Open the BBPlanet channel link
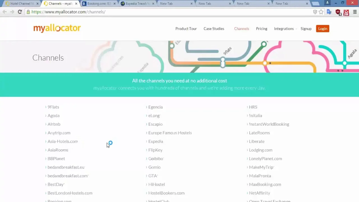This screenshot has width=359, height=202. point(56,159)
